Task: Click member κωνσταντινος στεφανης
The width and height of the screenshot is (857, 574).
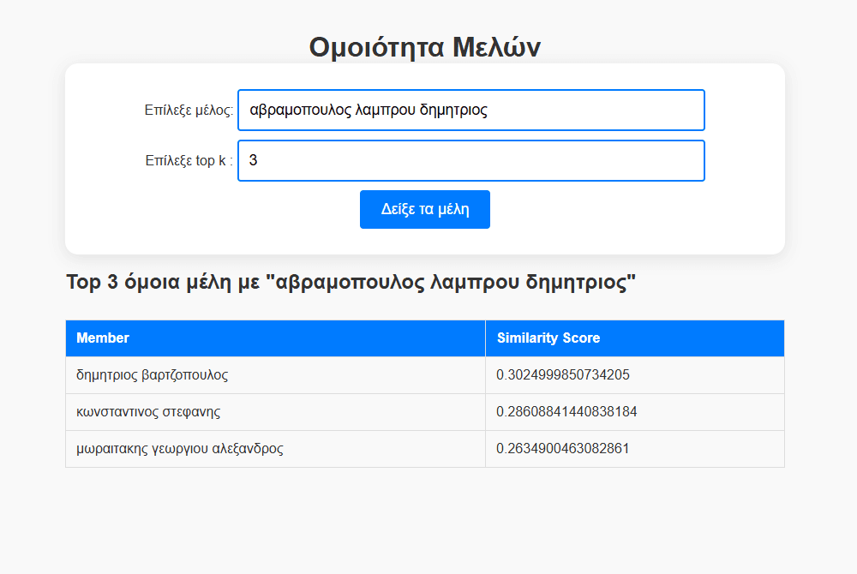Action: click(148, 412)
